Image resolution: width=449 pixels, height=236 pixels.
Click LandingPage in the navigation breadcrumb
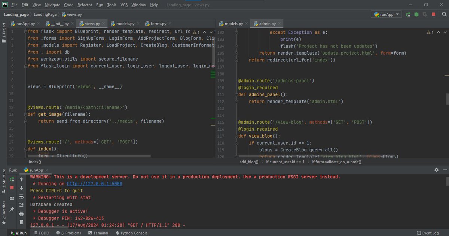(45, 14)
